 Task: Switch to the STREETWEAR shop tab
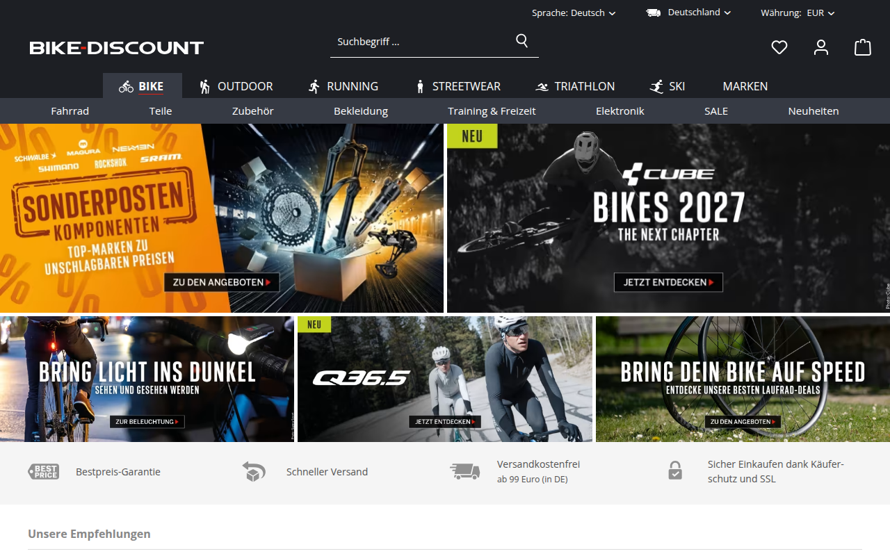point(458,86)
